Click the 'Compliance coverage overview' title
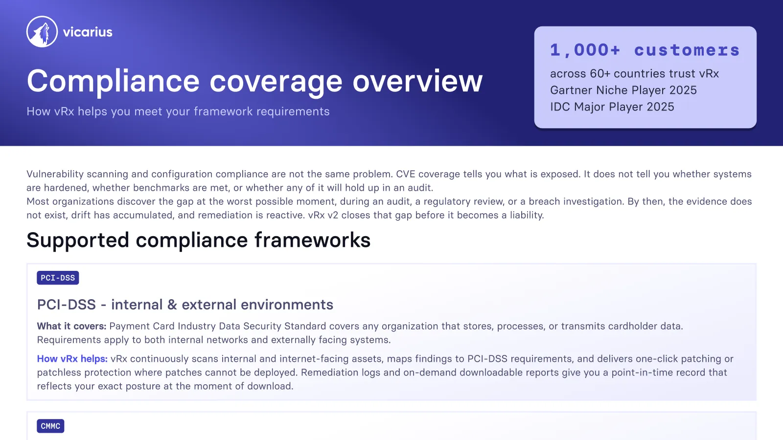 tap(254, 81)
